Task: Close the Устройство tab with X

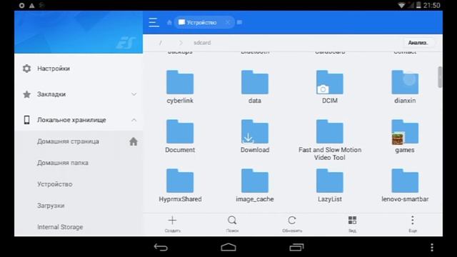Action: pyautogui.click(x=228, y=22)
